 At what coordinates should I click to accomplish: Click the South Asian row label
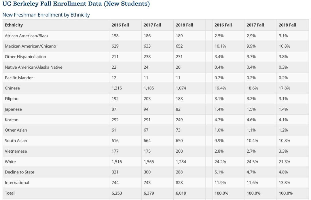pyautogui.click(x=16, y=141)
